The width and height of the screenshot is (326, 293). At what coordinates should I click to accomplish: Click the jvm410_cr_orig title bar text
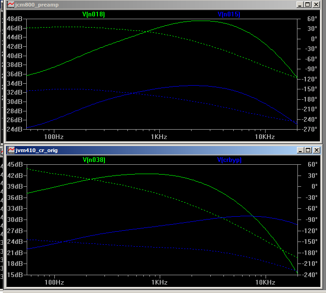click(x=37, y=150)
